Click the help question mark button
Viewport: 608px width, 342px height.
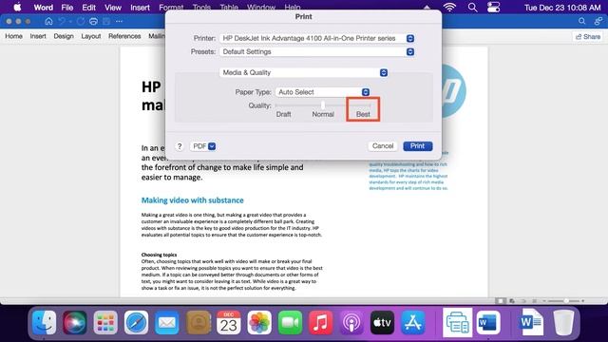coord(180,146)
